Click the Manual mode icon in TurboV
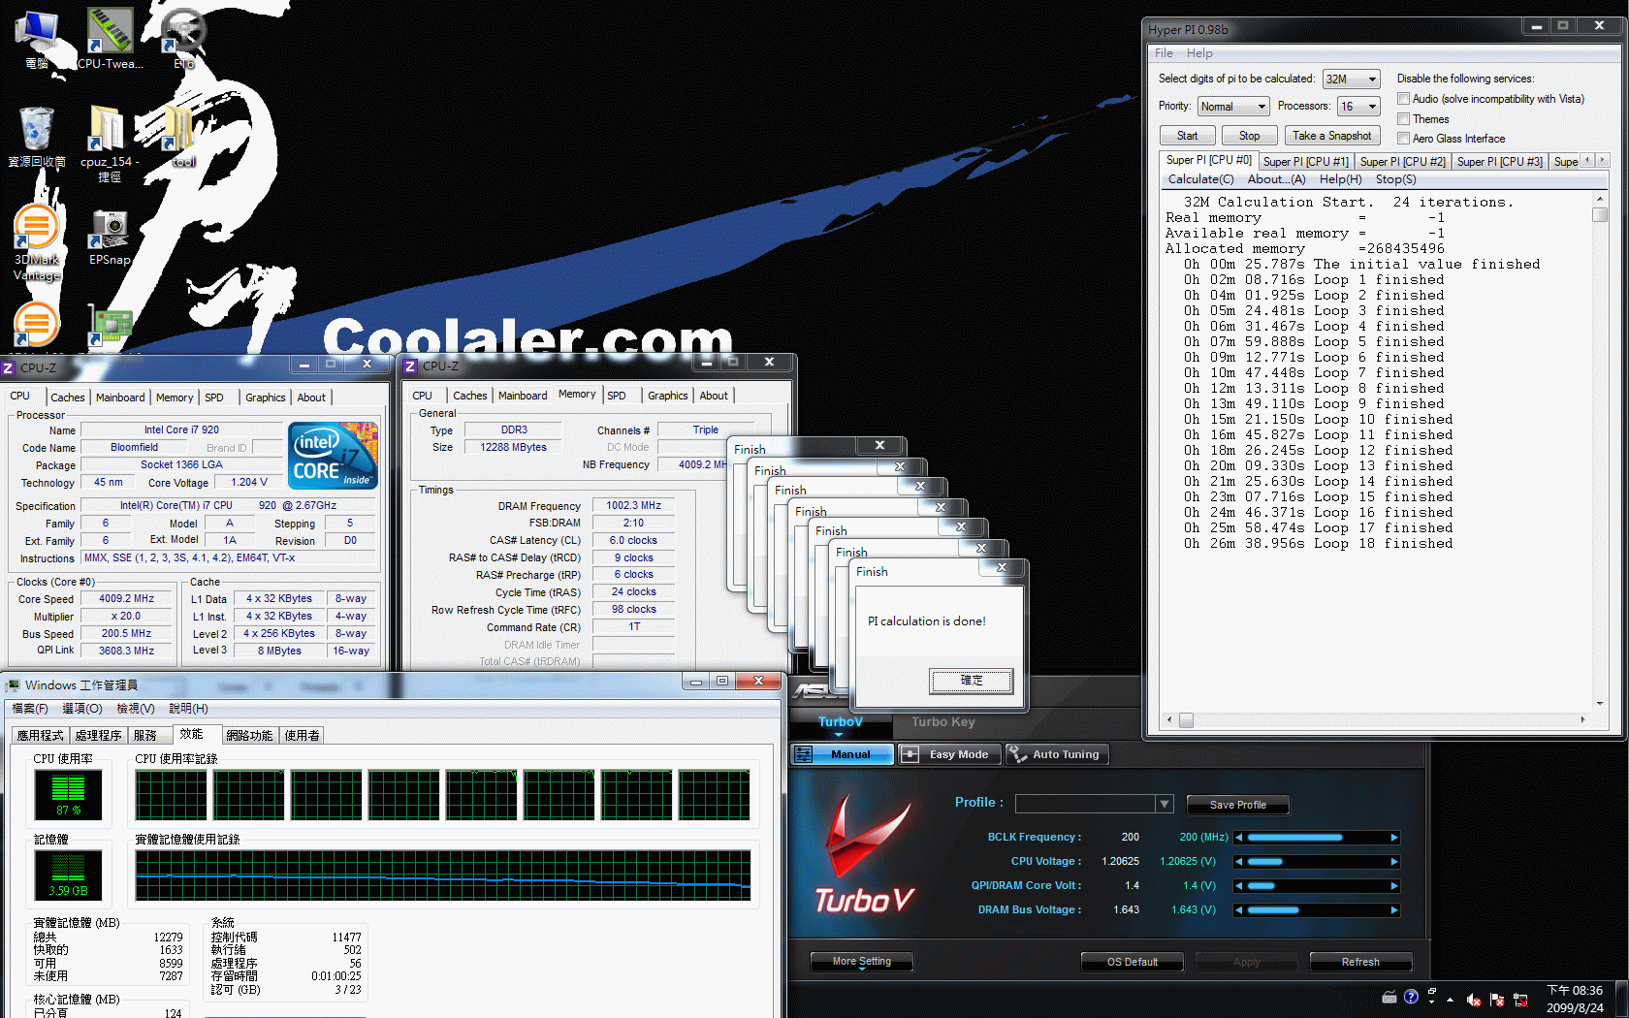 point(803,754)
